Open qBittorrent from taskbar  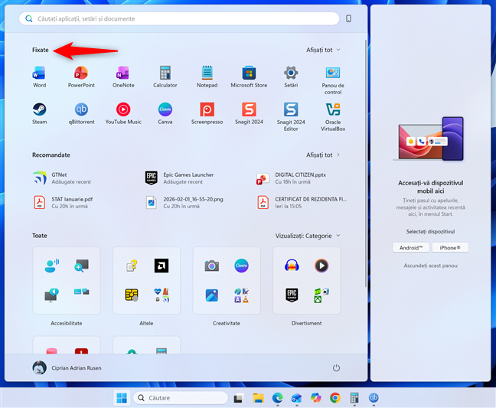(374, 398)
